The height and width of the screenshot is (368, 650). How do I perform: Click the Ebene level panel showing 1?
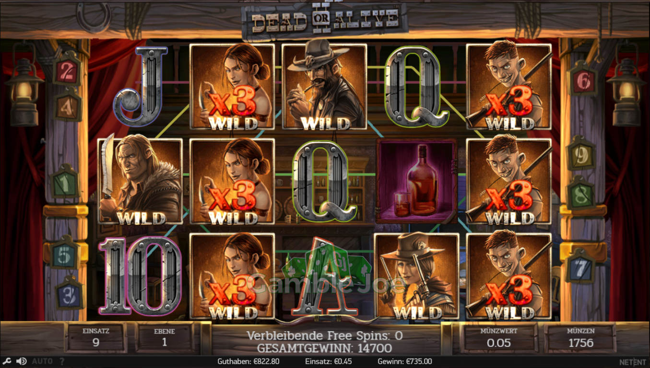pyautogui.click(x=165, y=338)
